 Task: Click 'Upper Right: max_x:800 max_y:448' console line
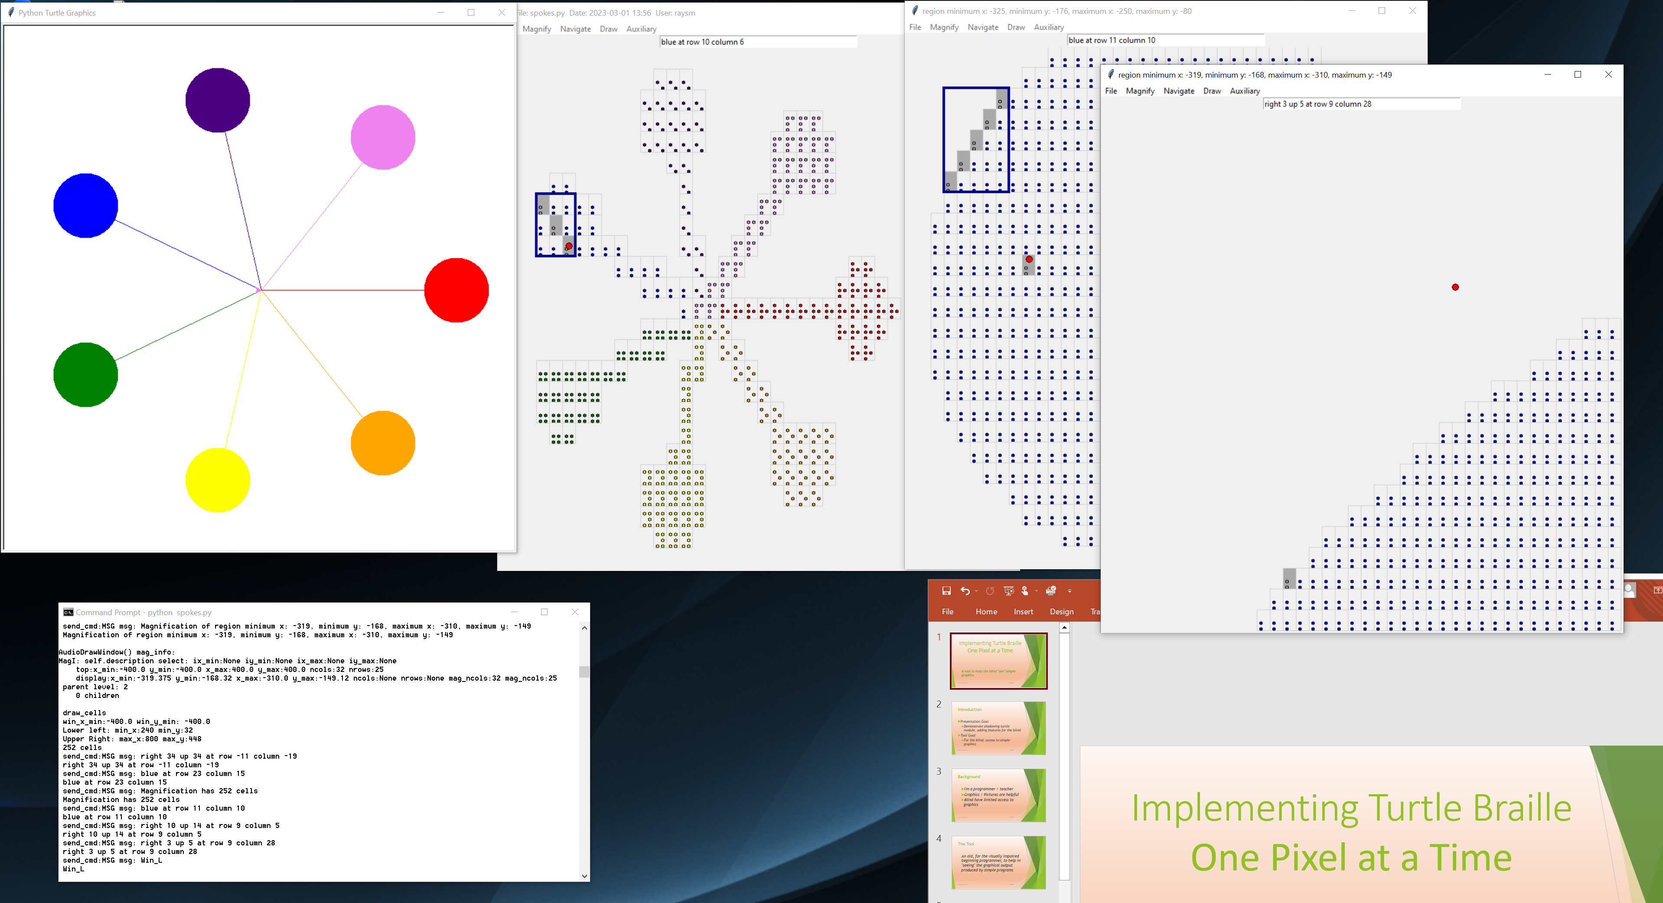pyautogui.click(x=132, y=739)
